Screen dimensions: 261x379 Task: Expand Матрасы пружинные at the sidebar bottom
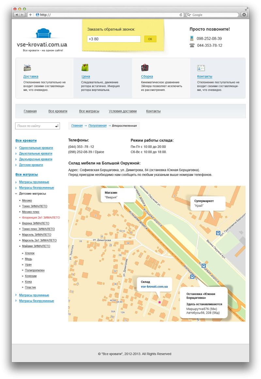click(x=16, y=295)
